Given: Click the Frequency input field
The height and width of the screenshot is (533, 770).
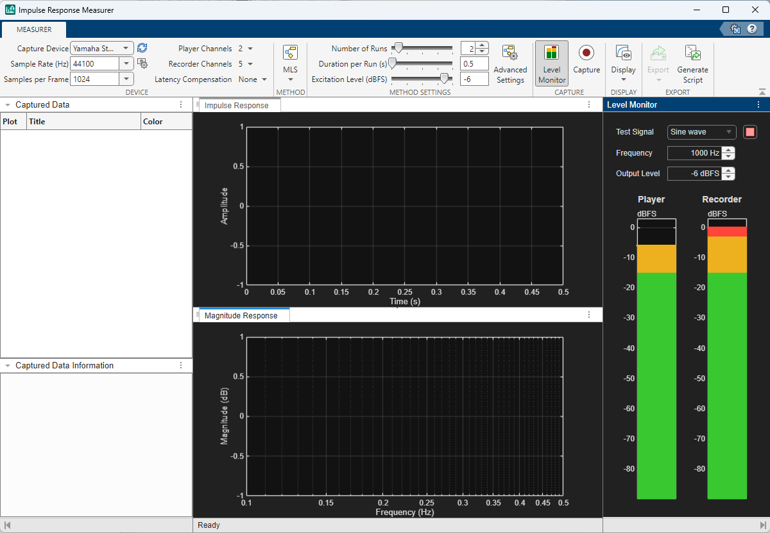Looking at the screenshot, I should [x=694, y=153].
